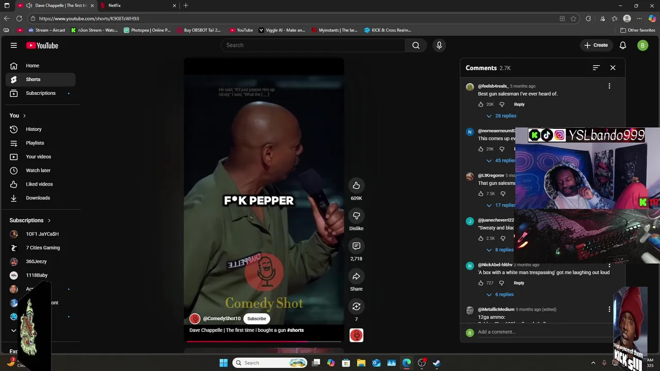Show hidden system tray icons

[593, 363]
